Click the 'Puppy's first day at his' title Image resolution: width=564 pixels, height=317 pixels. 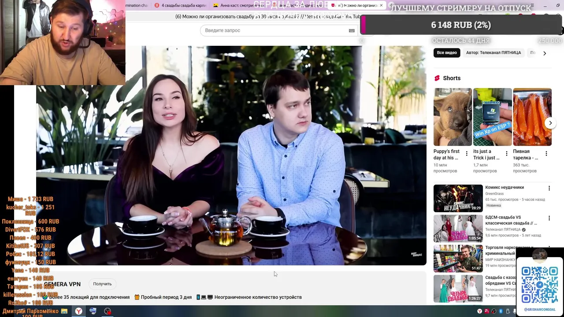(446, 155)
